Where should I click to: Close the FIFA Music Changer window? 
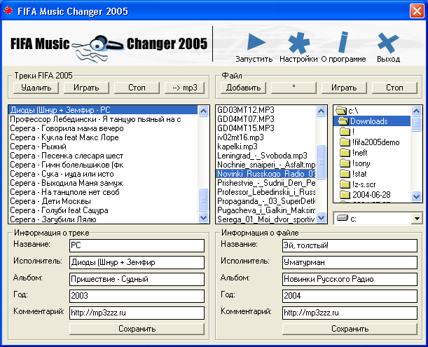coord(417,11)
